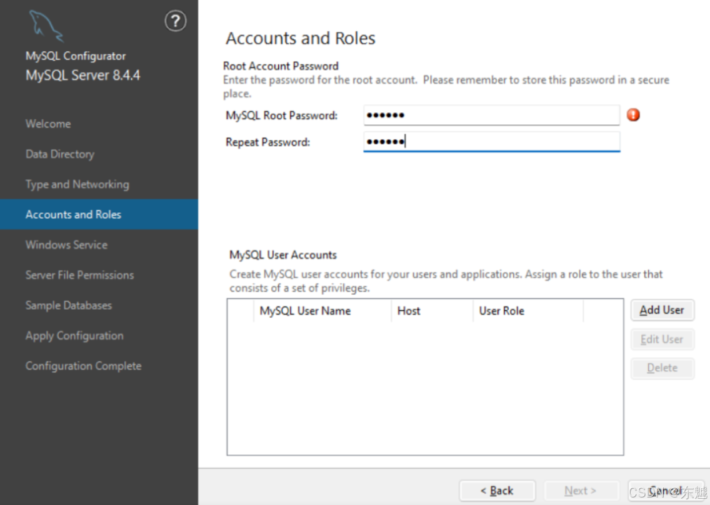Go to the Welcome step

point(49,124)
